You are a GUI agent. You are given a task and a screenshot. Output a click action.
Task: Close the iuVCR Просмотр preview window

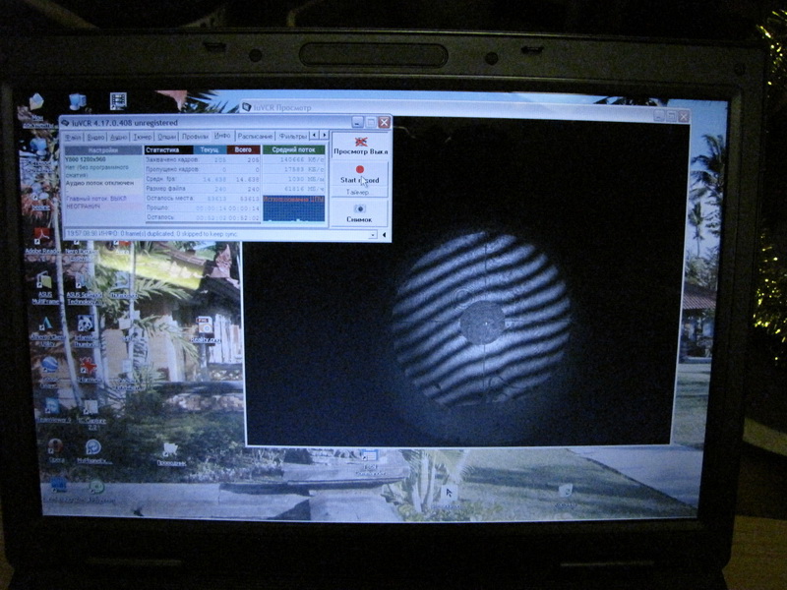pos(683,116)
